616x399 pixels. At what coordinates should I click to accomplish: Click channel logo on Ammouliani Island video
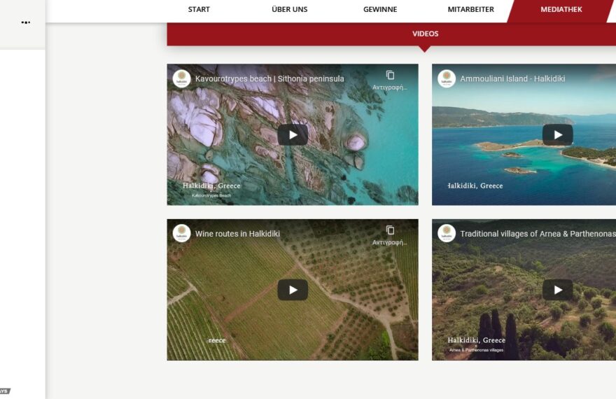click(447, 78)
